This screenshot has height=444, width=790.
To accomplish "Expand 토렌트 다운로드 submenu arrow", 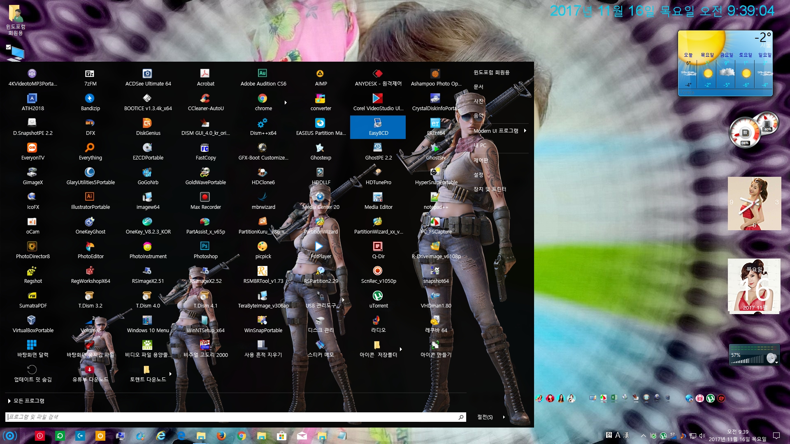I will point(170,374).
